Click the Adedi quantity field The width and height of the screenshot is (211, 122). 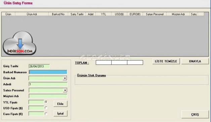pos(48,84)
